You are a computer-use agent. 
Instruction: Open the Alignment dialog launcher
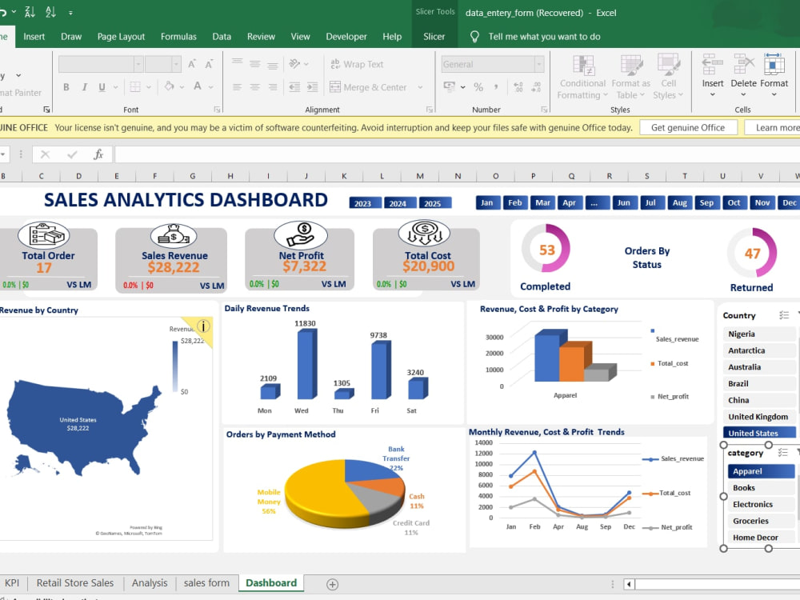tap(430, 109)
